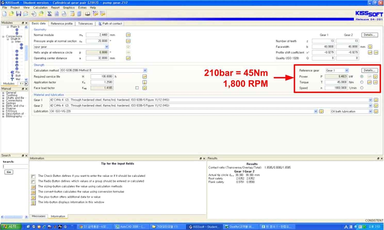
Task: Click the Gear 1 Number of teeth field
Action: (x=323, y=41)
